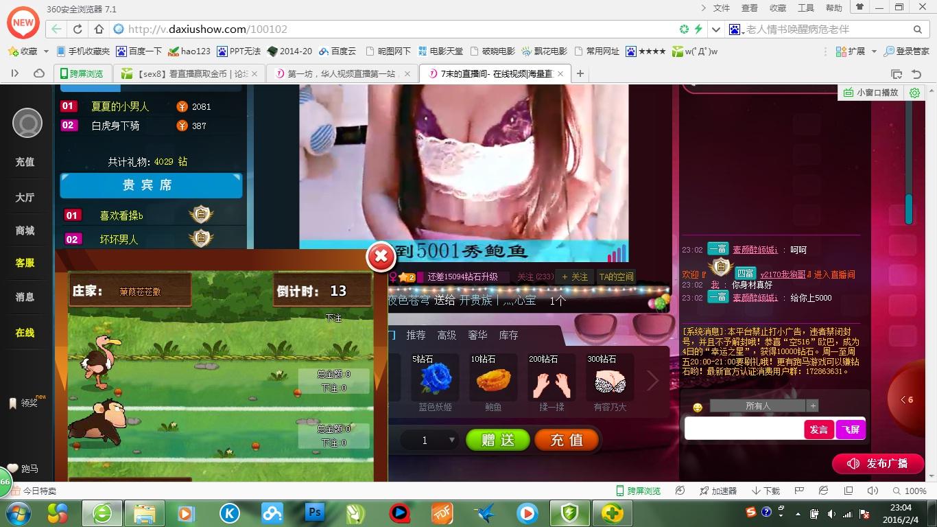Open 大厅 in the left sidebar

click(x=25, y=197)
